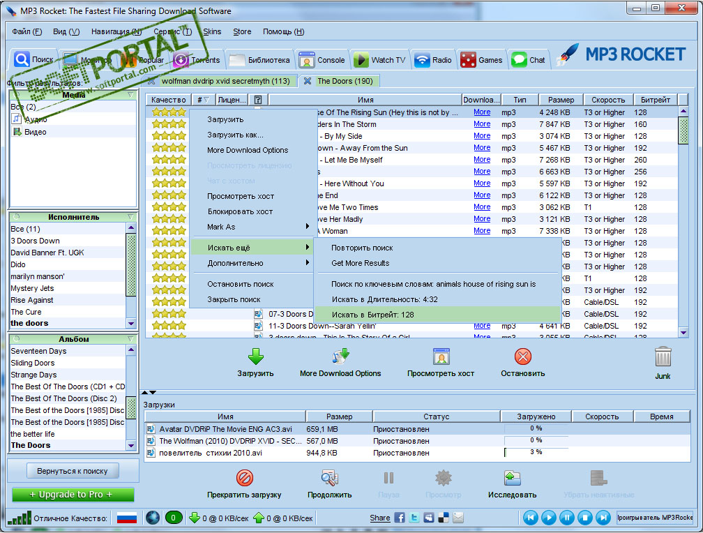Sort results by Битрейт column header
703x533 pixels.
(656, 100)
